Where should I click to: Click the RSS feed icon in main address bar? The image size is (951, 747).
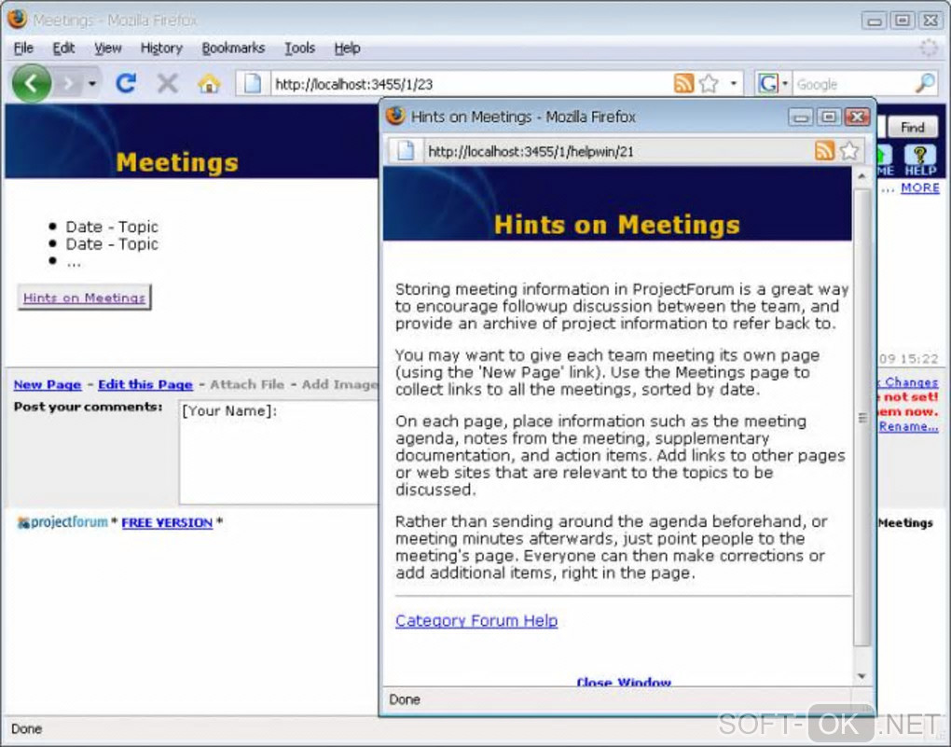(x=683, y=83)
